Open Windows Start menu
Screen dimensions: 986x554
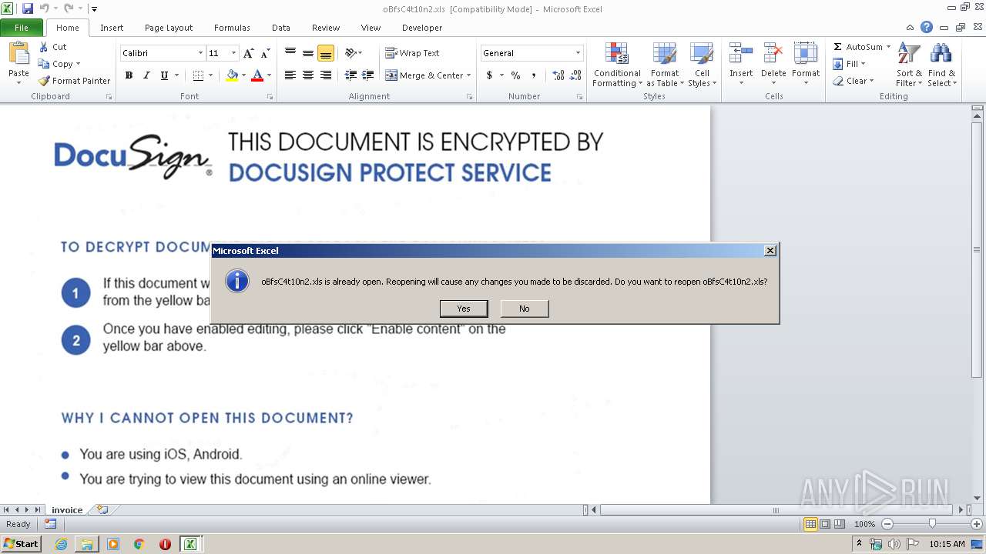pos(22,544)
